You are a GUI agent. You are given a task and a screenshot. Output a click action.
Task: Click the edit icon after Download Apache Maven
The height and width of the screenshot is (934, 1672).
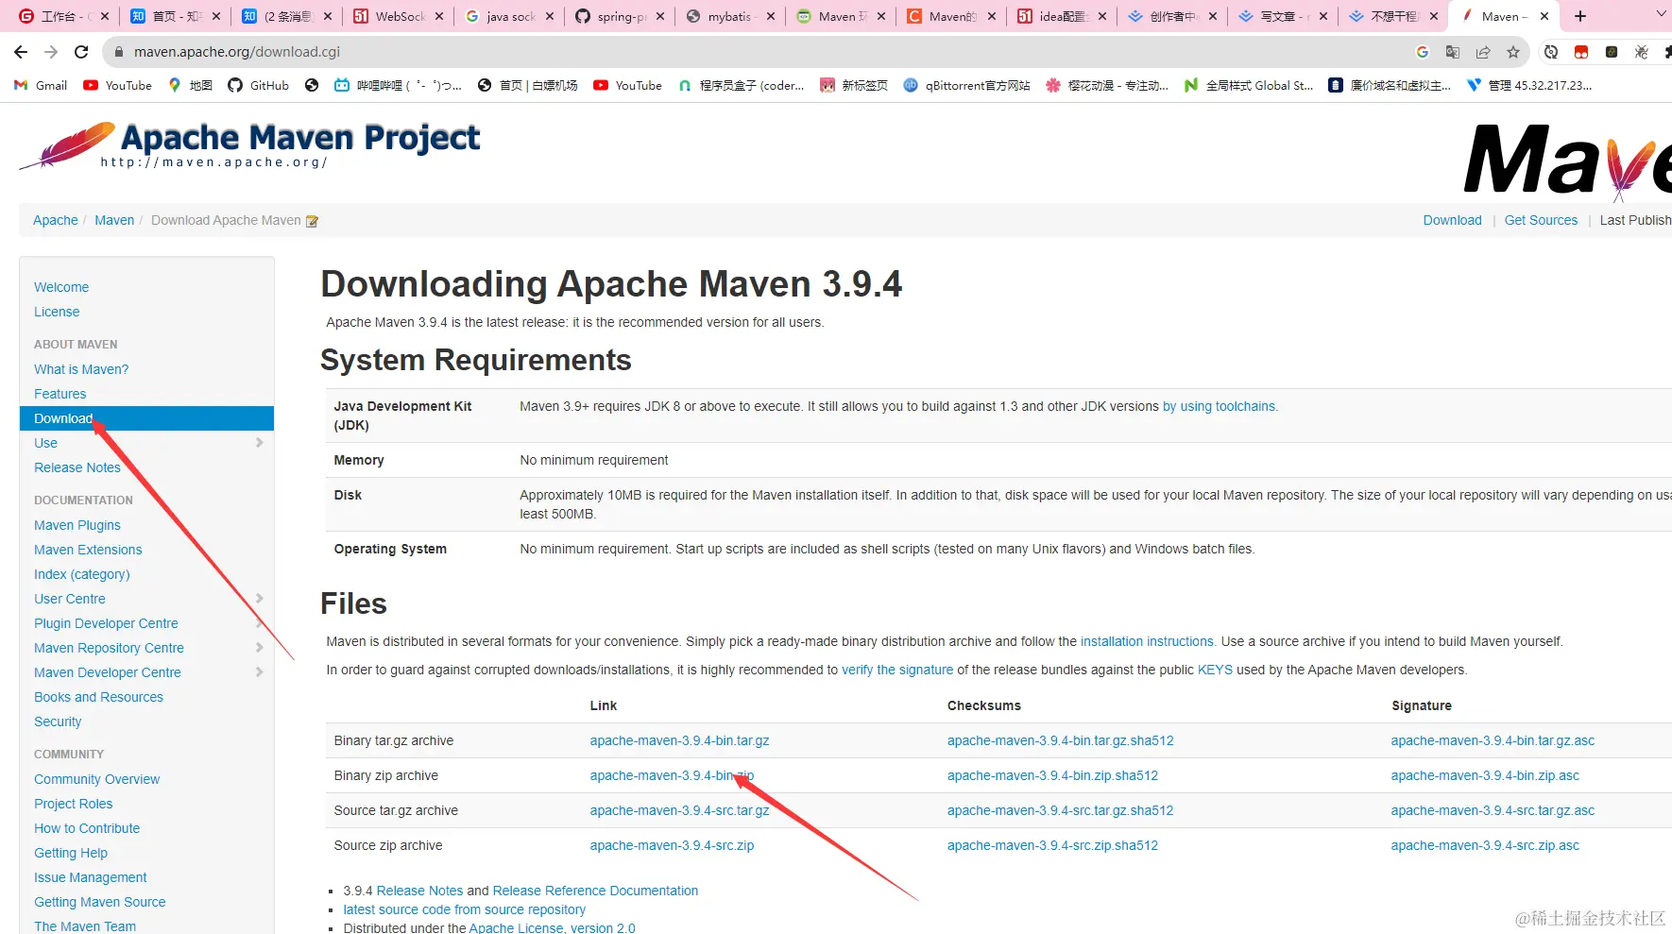coord(312,221)
